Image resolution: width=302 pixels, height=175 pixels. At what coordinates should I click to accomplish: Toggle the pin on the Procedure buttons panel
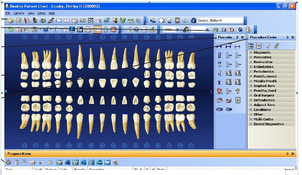[237, 37]
